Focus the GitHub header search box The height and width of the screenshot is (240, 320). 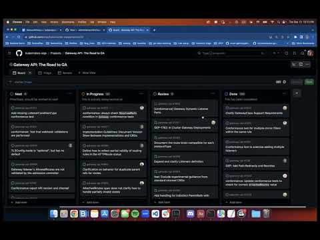tap(231, 53)
